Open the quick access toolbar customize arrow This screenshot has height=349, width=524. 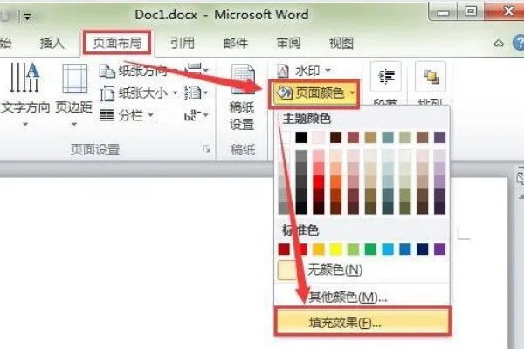[x=27, y=16]
